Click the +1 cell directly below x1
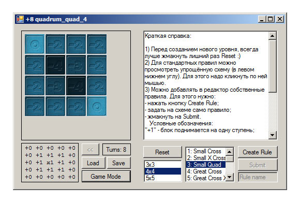Viewport: 300px width, 202px height. tap(50, 170)
